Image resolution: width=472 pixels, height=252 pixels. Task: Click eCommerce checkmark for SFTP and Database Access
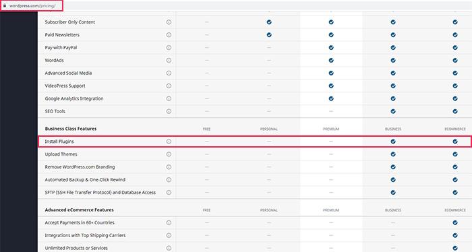(x=455, y=193)
